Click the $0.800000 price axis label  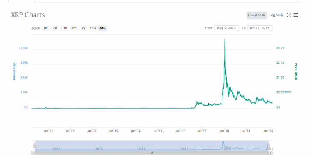click(x=284, y=92)
